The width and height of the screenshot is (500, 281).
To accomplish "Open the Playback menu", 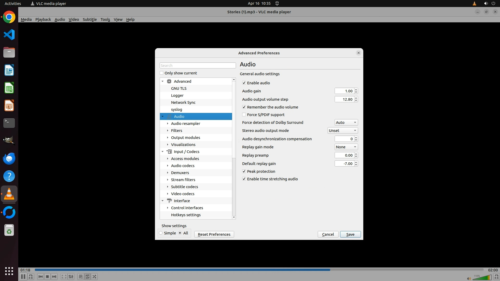I will (x=43, y=20).
